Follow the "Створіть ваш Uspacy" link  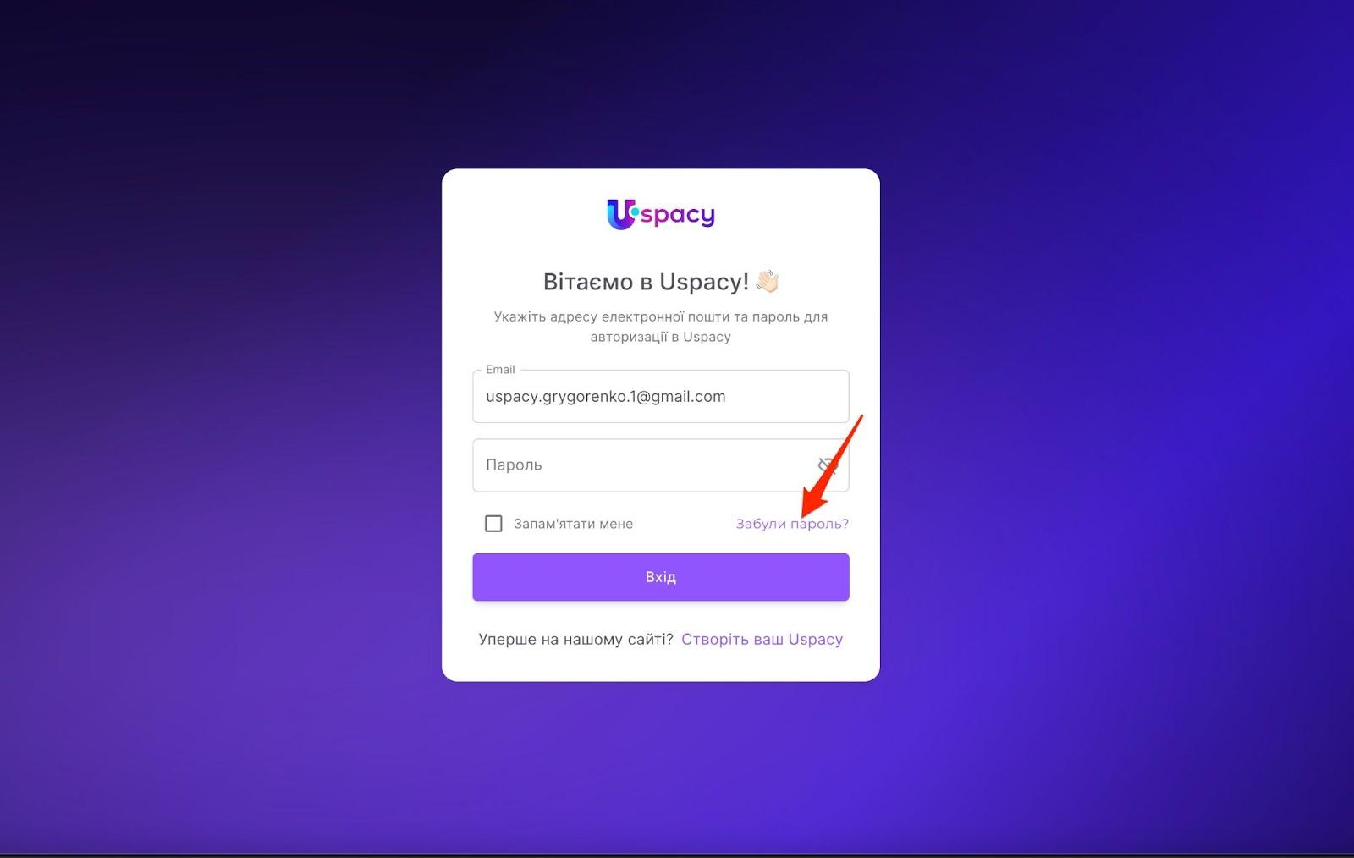click(762, 639)
